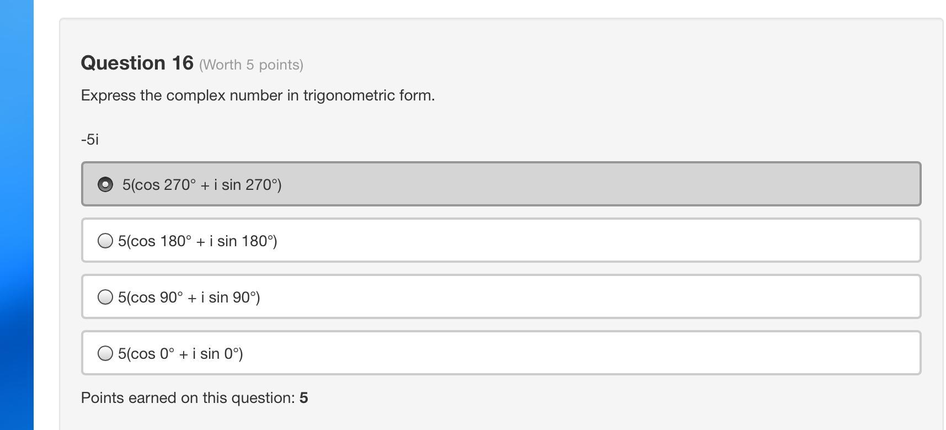
Task: Click the -5i expression
Action: click(90, 139)
